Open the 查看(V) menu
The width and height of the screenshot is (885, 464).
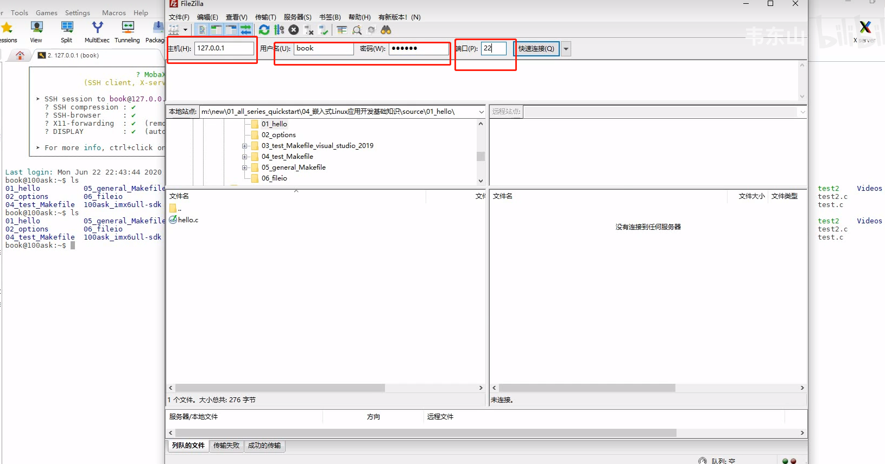click(237, 17)
